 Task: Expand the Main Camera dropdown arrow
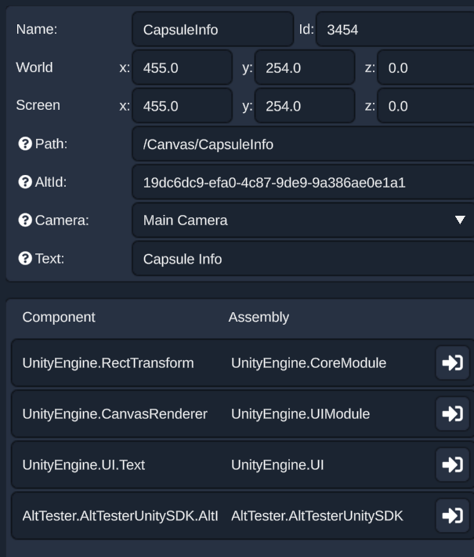tap(460, 220)
